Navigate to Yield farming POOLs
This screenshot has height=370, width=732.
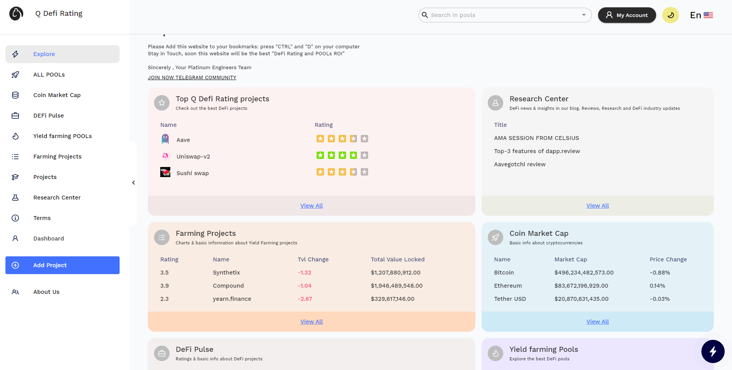tap(62, 136)
